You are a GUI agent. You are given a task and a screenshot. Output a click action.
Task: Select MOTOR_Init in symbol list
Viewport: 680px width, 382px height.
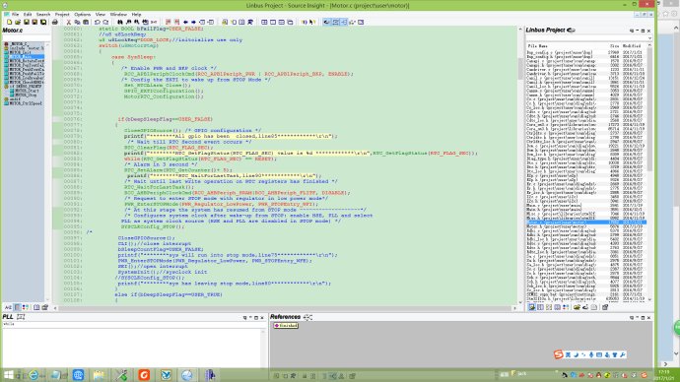click(x=20, y=52)
